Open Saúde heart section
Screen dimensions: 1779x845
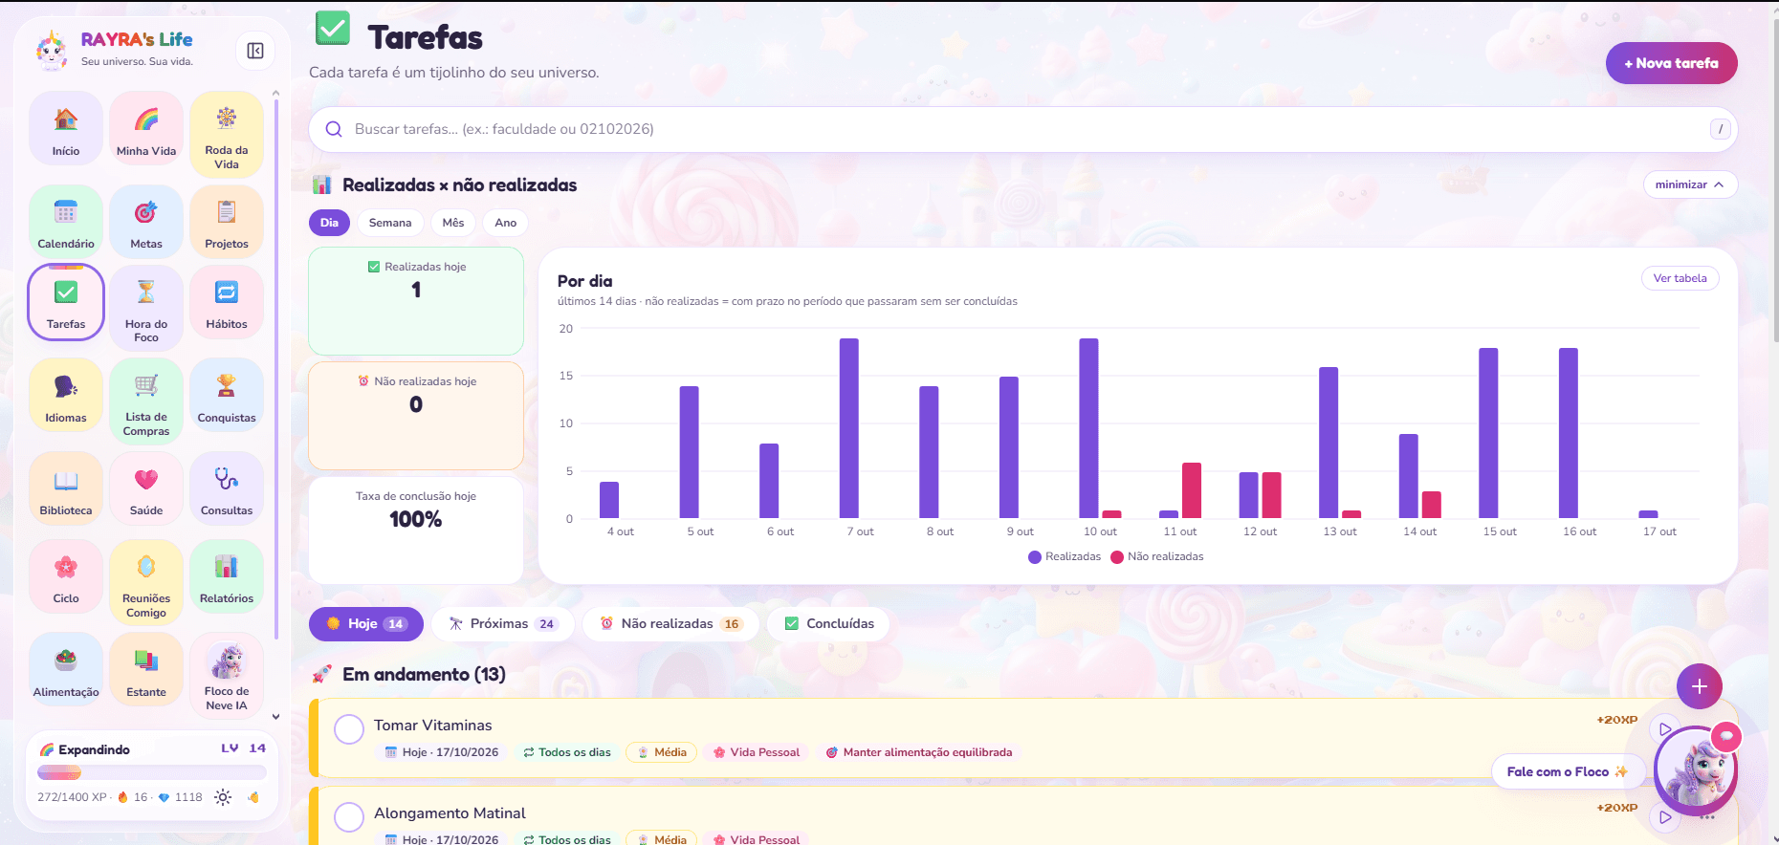[x=146, y=487]
